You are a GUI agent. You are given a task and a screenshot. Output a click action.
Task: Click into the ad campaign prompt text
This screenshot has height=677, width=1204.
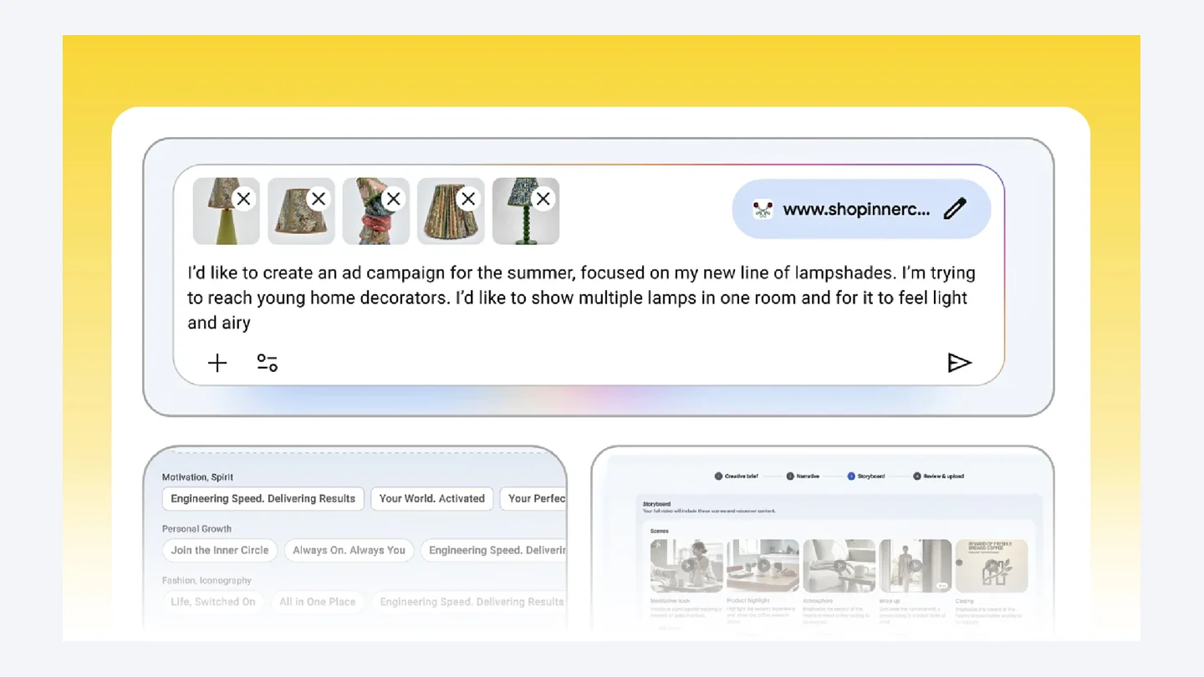pyautogui.click(x=582, y=298)
